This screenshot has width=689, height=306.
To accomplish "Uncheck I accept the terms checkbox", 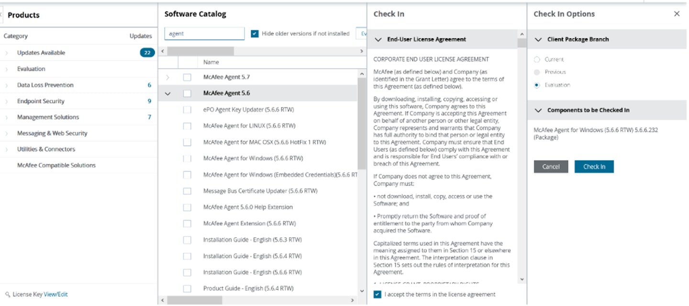I will click(x=378, y=294).
